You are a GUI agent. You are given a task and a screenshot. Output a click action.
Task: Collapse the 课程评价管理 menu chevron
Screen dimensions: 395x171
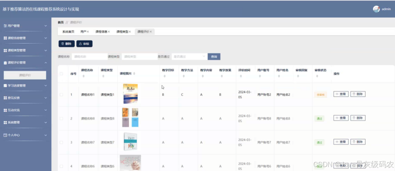point(46,63)
